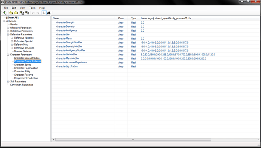Click the open folder toolbar icon
This screenshot has width=261, height=148.
(x=11, y=13)
